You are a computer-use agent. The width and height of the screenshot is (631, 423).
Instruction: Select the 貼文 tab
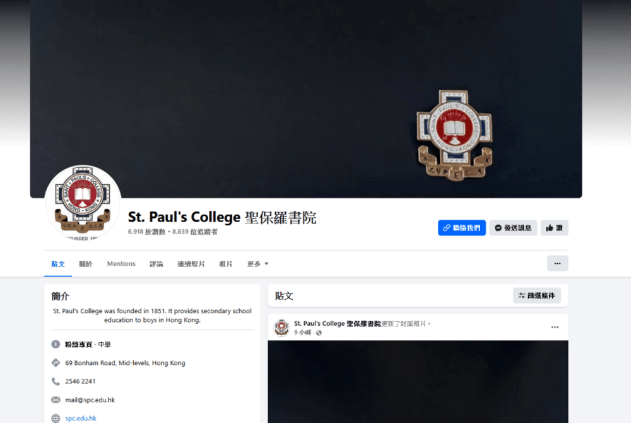pyautogui.click(x=58, y=264)
